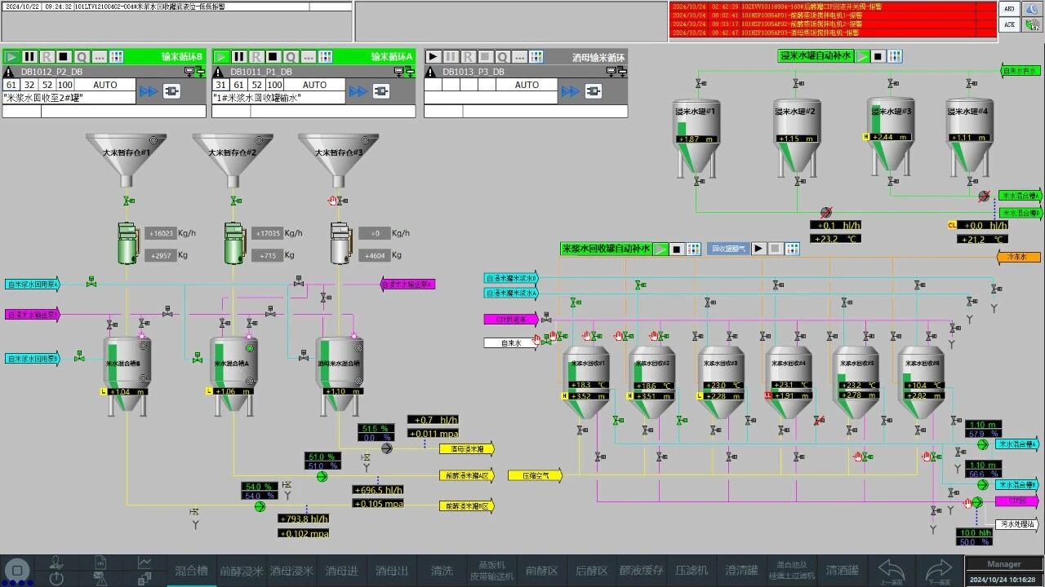Screen dimensions: 1045x587
Task: Switch to the 前酵浸米 tab
Action: click(242, 571)
